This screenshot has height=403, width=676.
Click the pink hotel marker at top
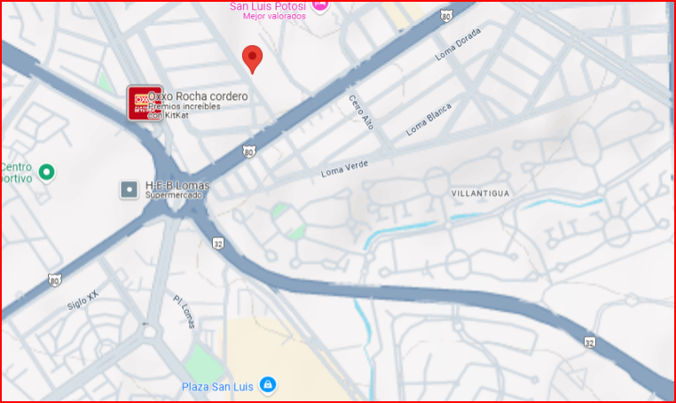[x=320, y=5]
